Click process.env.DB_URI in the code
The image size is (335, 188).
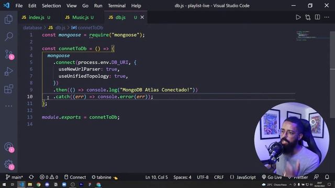pos(103,63)
